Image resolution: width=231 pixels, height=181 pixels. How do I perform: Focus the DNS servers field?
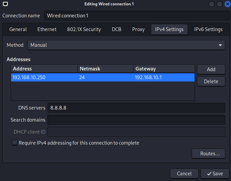(x=136, y=108)
